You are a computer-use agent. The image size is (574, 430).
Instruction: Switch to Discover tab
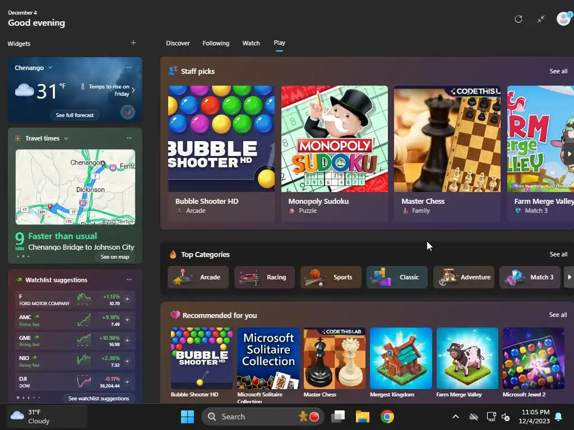178,43
